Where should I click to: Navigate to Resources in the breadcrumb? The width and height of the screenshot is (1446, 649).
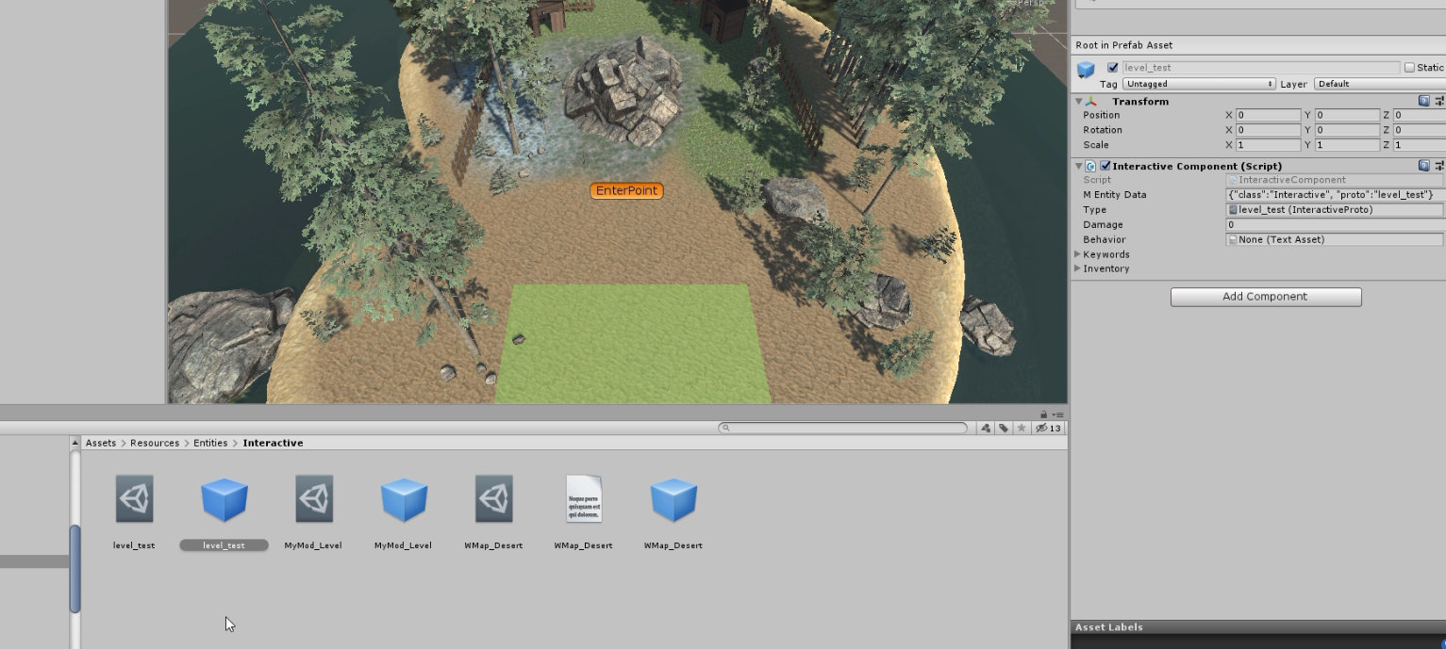[155, 443]
